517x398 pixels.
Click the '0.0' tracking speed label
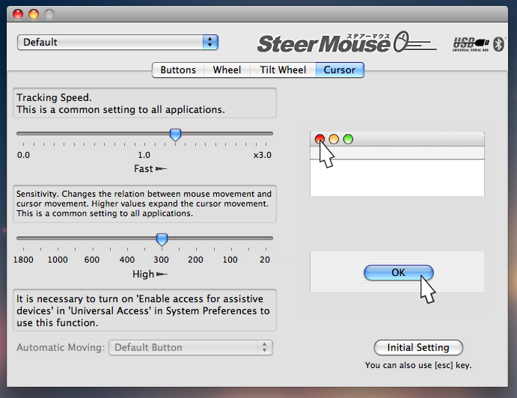[x=23, y=155]
